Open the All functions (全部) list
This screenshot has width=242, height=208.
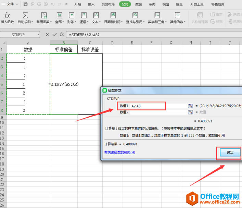[60, 18]
